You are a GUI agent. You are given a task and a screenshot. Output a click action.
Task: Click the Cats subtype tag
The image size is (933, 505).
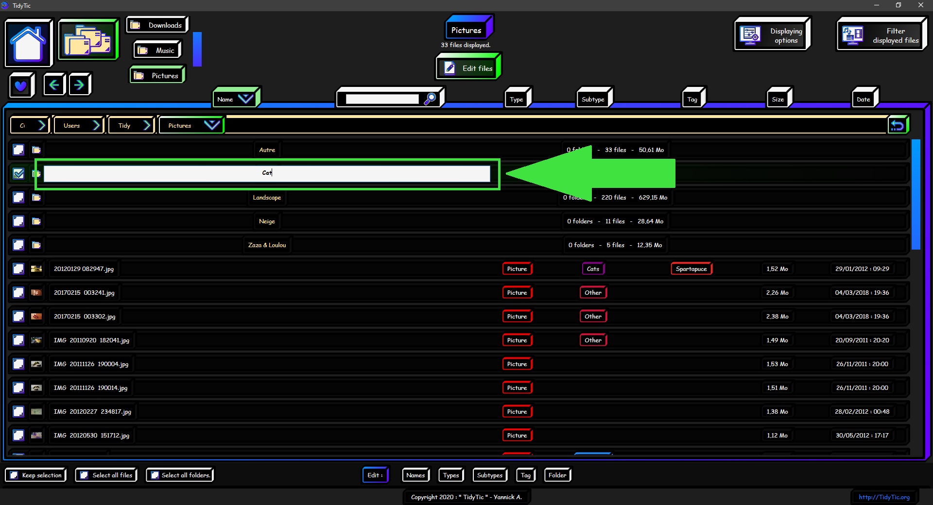click(x=593, y=269)
